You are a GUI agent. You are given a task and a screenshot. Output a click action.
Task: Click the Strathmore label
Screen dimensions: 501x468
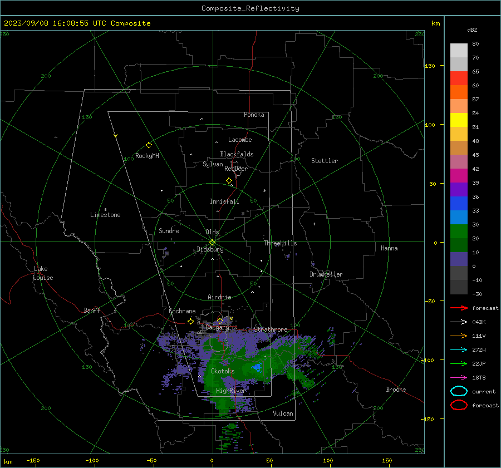(x=271, y=329)
